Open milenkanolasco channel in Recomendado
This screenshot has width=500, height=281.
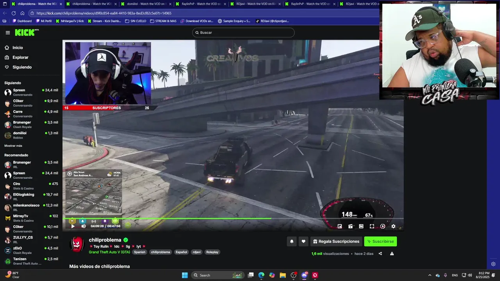(31, 207)
